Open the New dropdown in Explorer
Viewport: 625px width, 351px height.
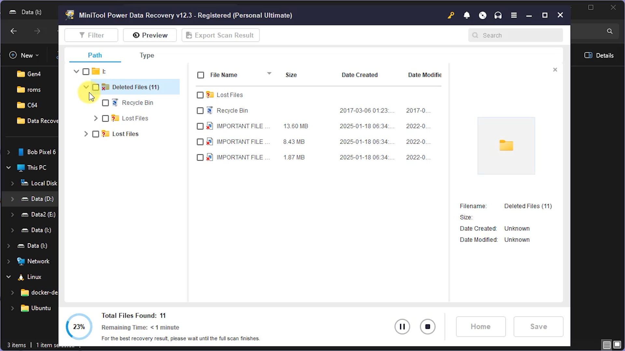pos(24,55)
